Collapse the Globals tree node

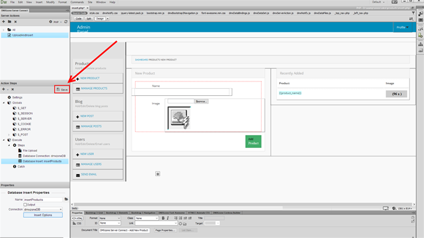(4, 103)
